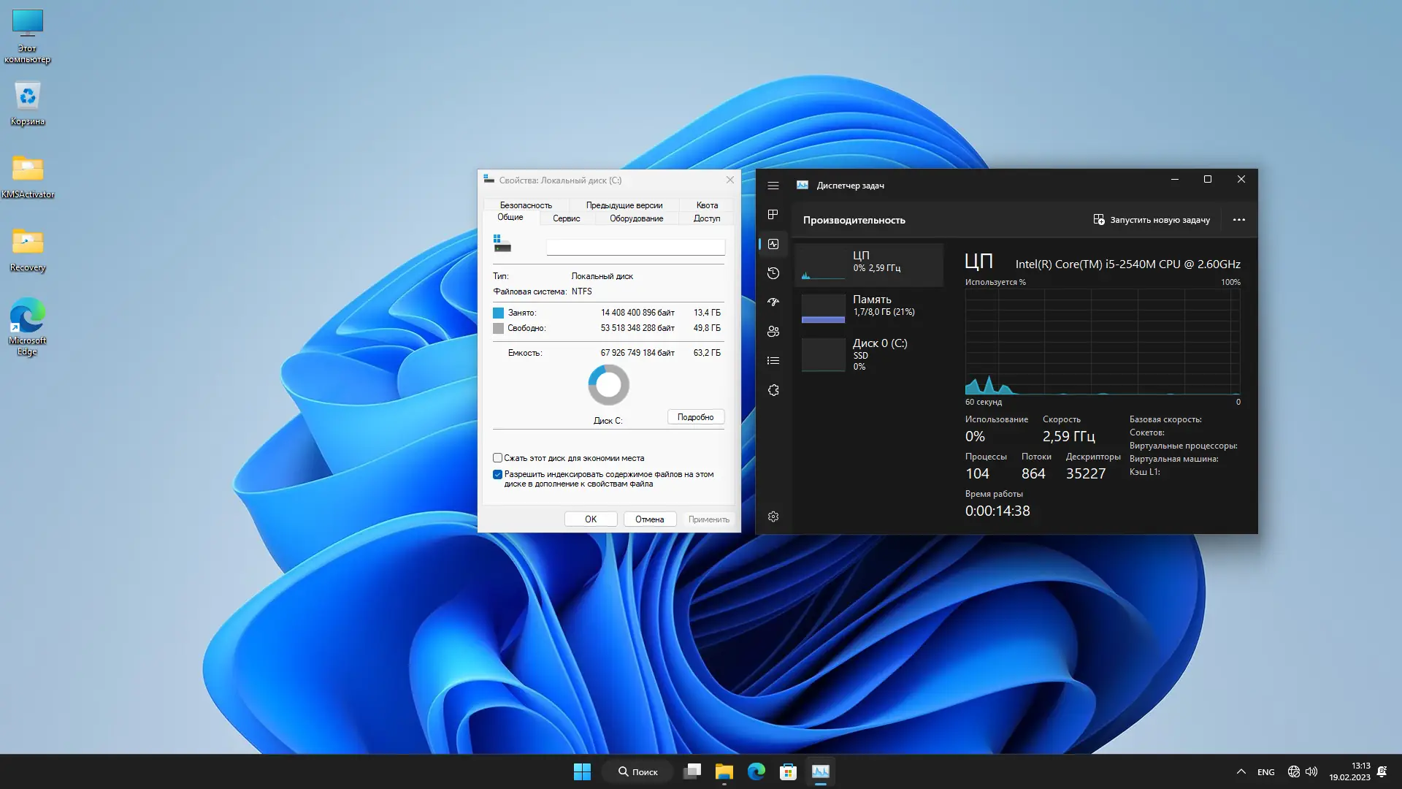Enable 'Сжать этот диск для экономии места'
Viewport: 1402px width, 789px height.
[498, 458]
